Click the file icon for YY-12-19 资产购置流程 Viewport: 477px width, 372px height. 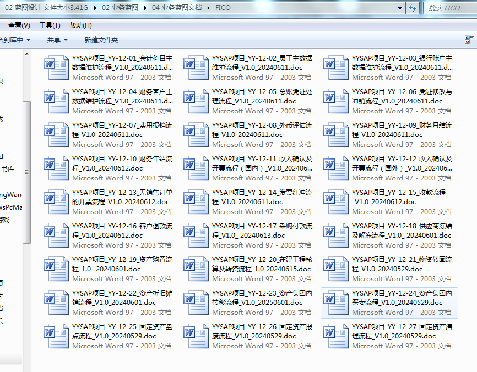(56, 270)
